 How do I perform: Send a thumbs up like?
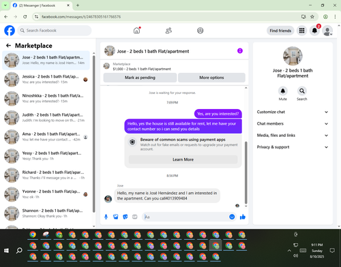(243, 217)
